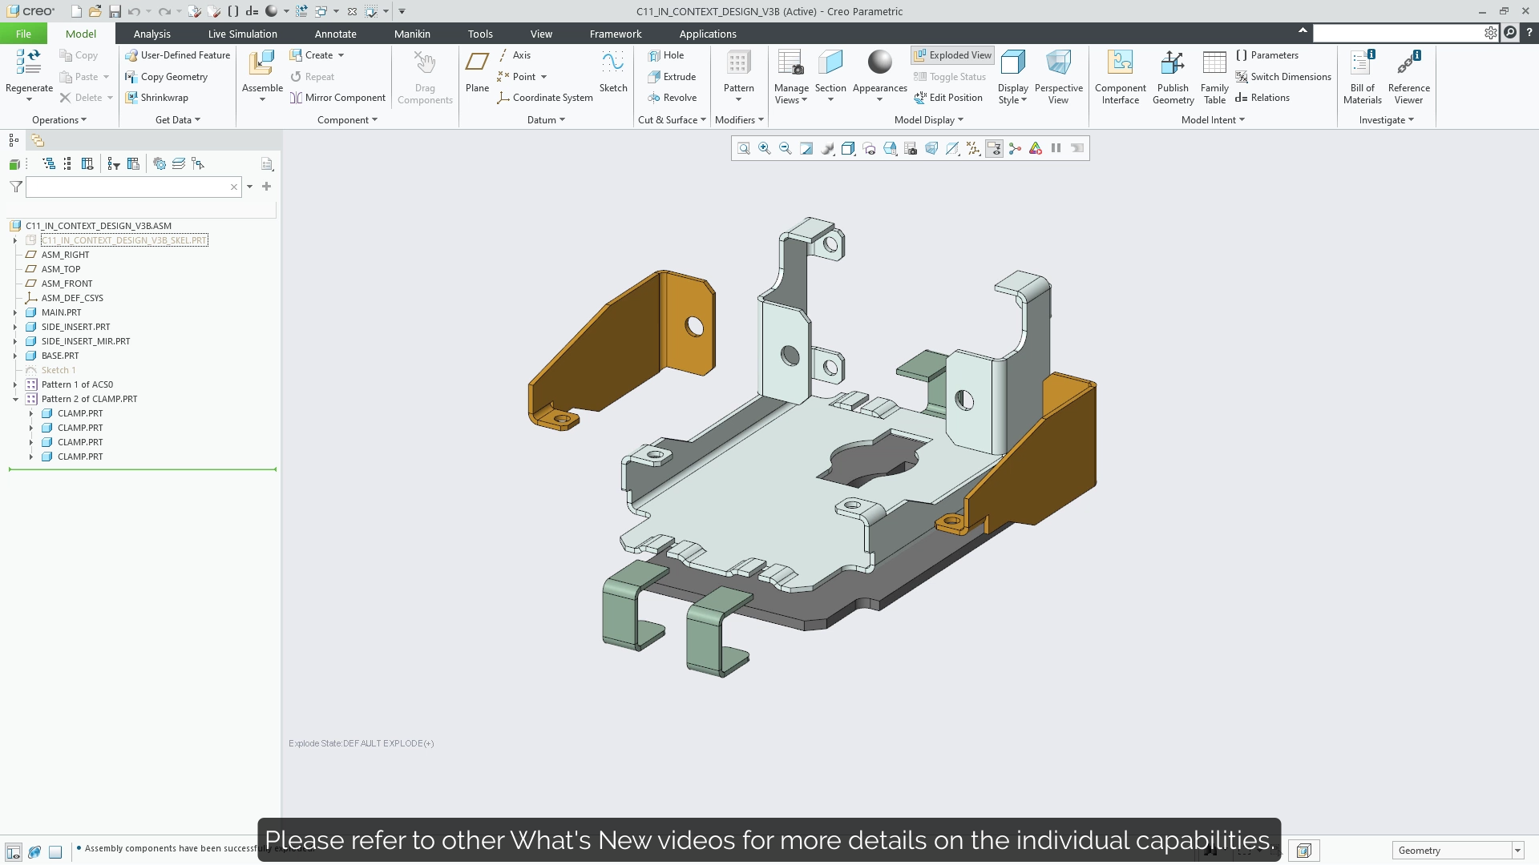The image size is (1539, 865).
Task: Expand the Datum group dropdown
Action: pos(546,120)
